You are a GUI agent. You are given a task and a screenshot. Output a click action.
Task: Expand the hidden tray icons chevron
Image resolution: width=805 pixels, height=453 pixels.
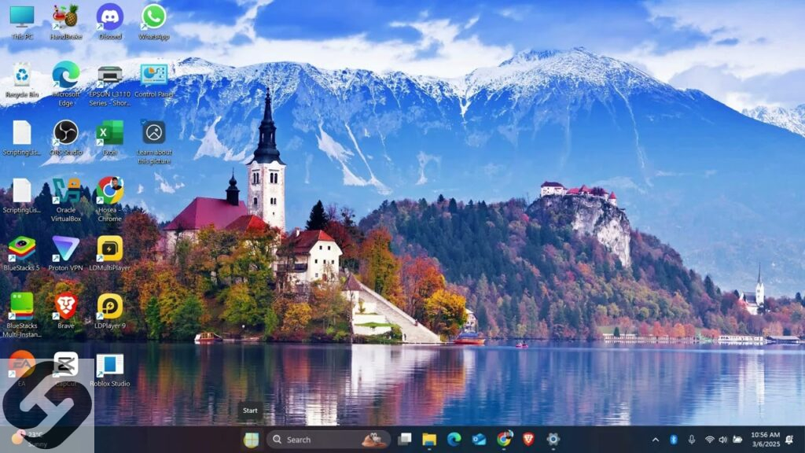pyautogui.click(x=656, y=440)
